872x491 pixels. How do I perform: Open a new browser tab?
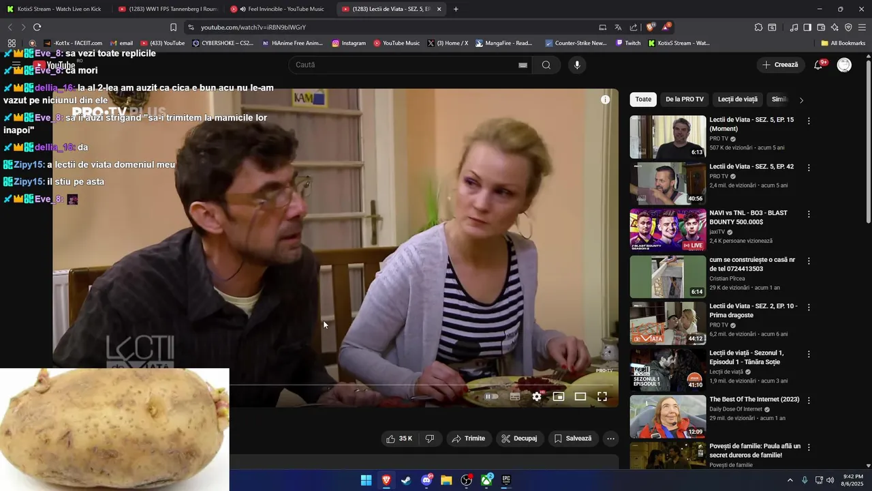(456, 9)
